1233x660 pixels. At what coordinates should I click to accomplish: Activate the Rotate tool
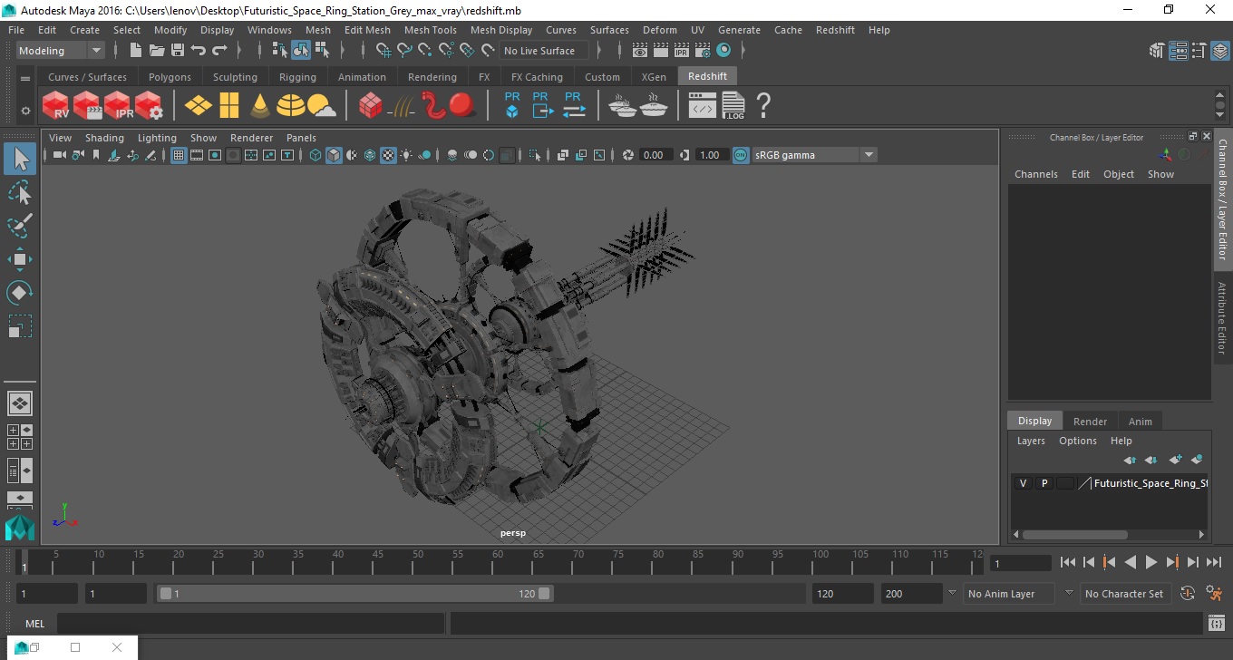point(20,293)
